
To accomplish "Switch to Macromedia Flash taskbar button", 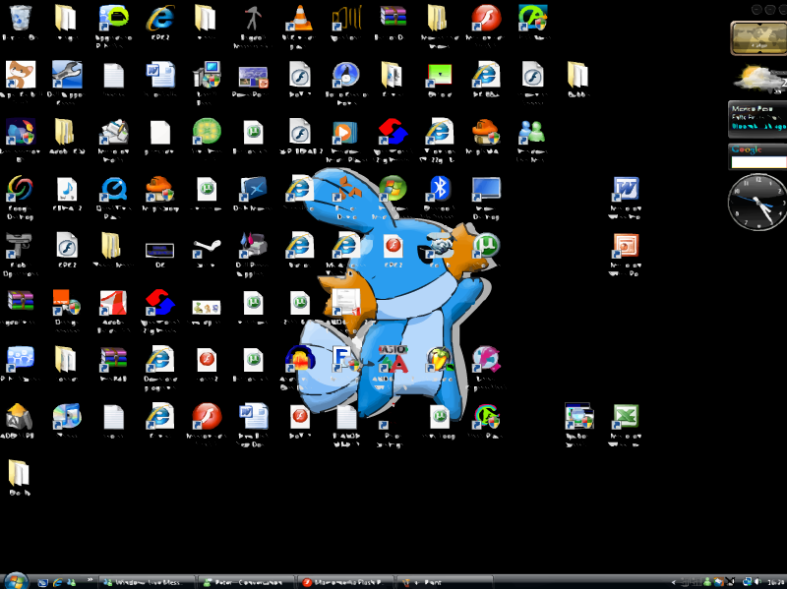I will click(x=346, y=582).
